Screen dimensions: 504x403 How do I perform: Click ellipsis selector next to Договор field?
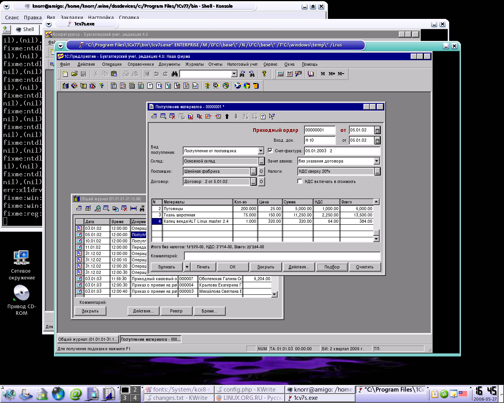[x=254, y=181]
